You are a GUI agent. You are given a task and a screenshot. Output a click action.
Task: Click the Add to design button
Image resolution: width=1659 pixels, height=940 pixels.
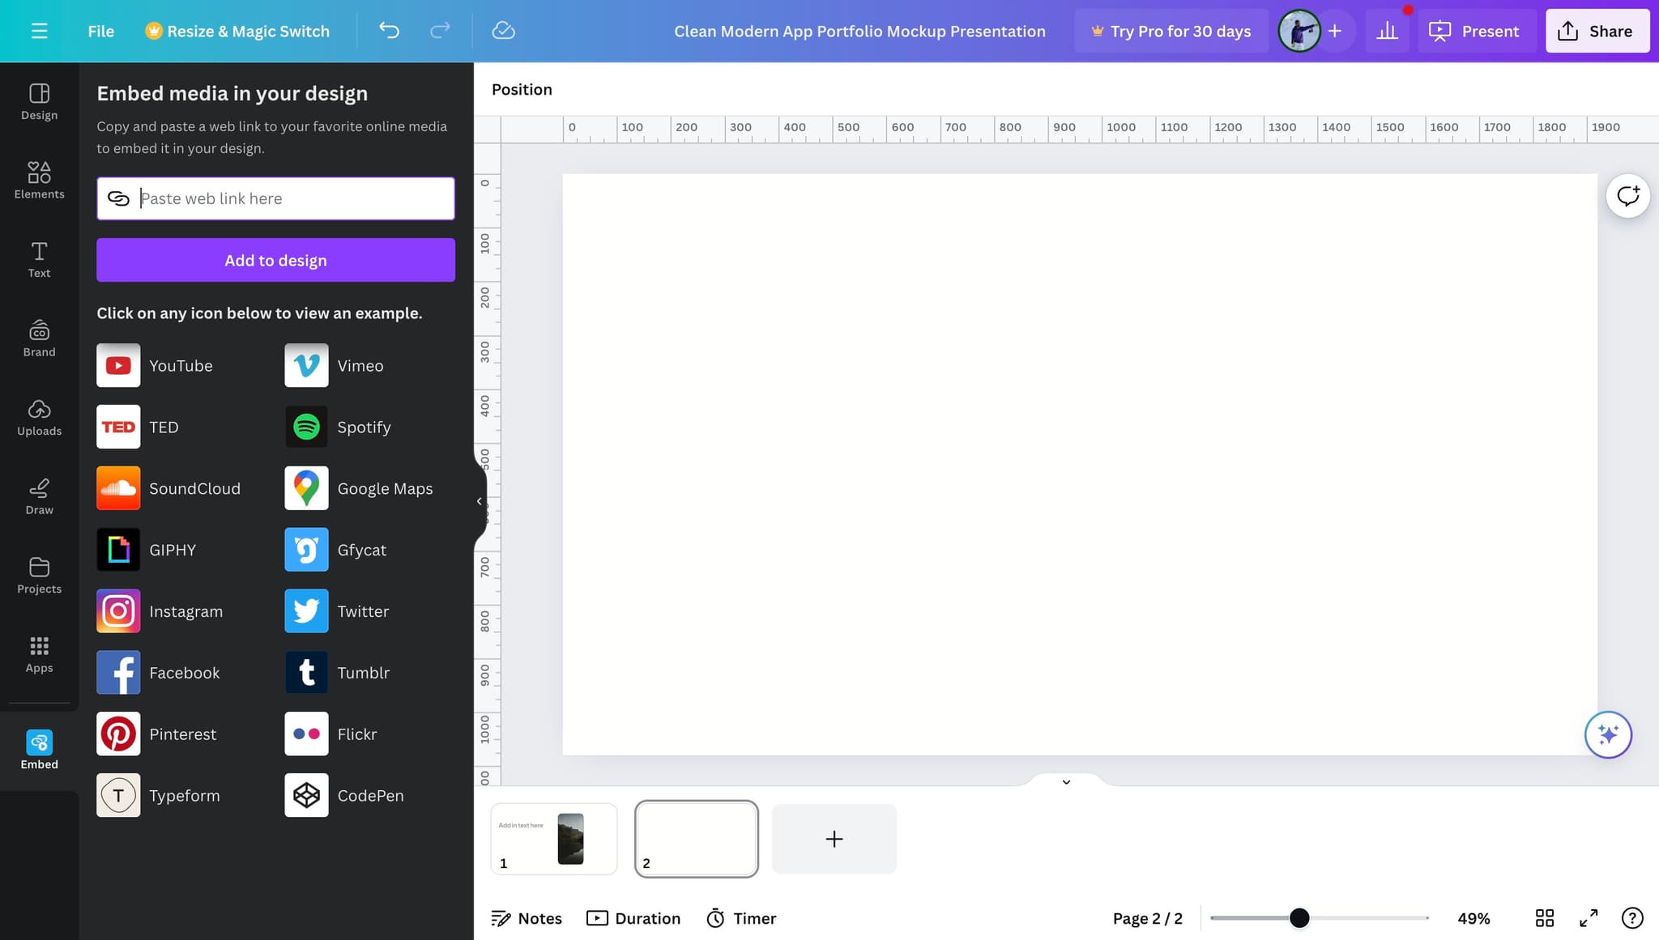pos(275,260)
